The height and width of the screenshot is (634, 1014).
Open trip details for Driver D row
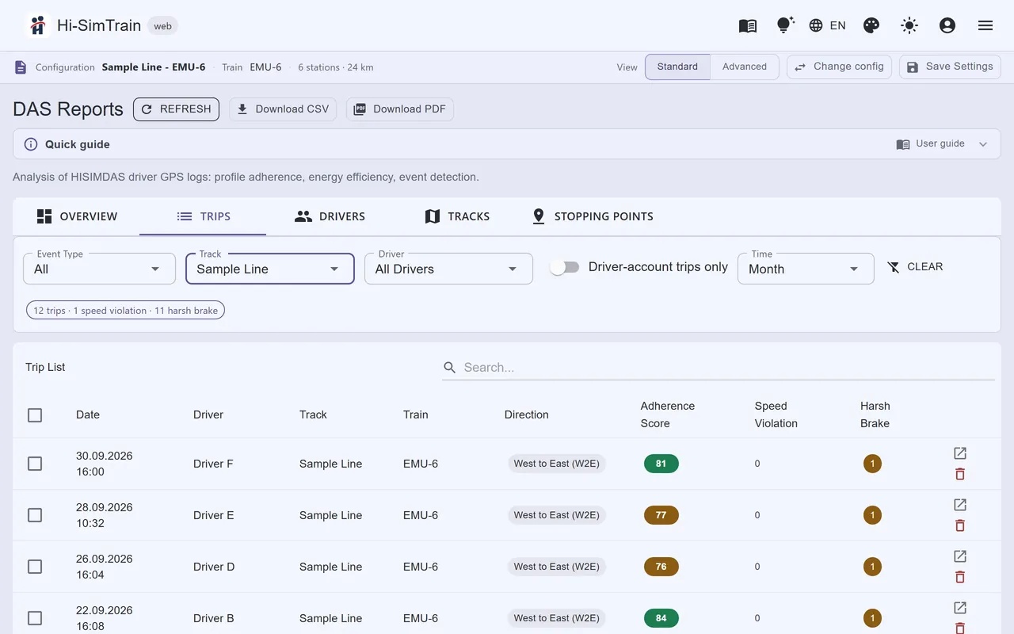960,556
